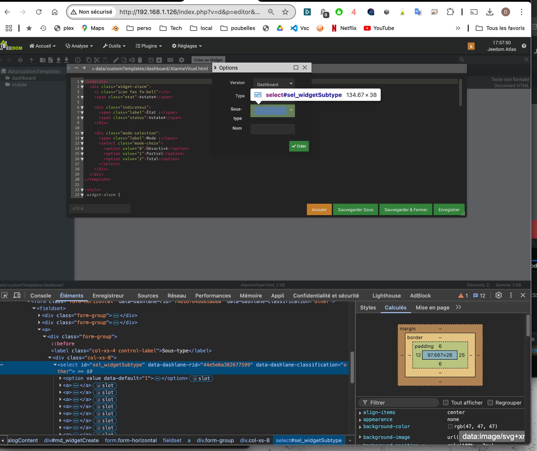Viewport: 537px width, 451px height.
Task: Click the scissors cut icon
Action: click(x=97, y=60)
